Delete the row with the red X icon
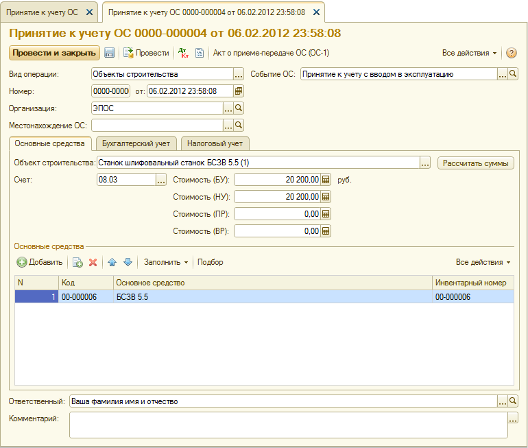The width and height of the screenshot is (528, 448). tap(93, 262)
